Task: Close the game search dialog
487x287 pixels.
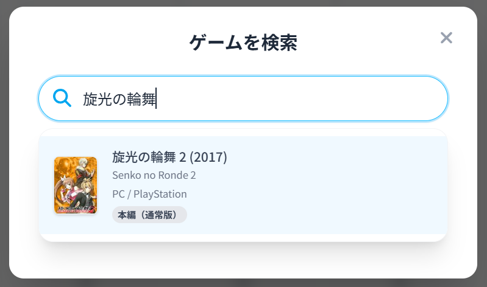Action: tap(446, 38)
